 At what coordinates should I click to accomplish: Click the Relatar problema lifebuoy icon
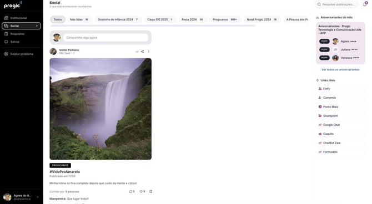tap(6, 54)
